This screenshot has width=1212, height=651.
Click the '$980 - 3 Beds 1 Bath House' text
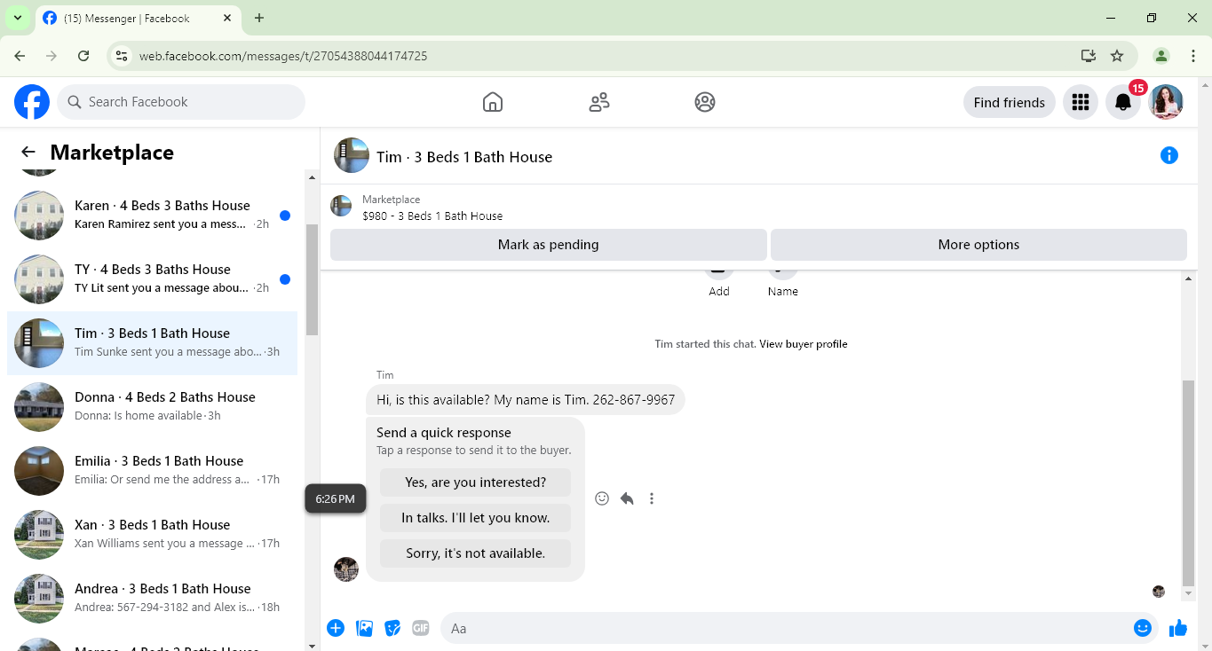pos(432,216)
